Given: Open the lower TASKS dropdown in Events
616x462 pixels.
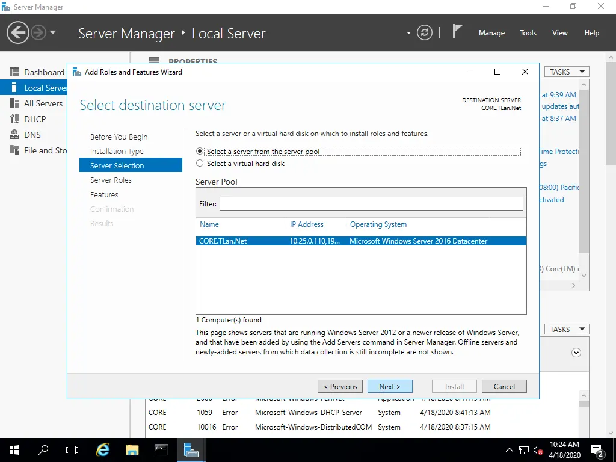Looking at the screenshot, I should (x=567, y=329).
